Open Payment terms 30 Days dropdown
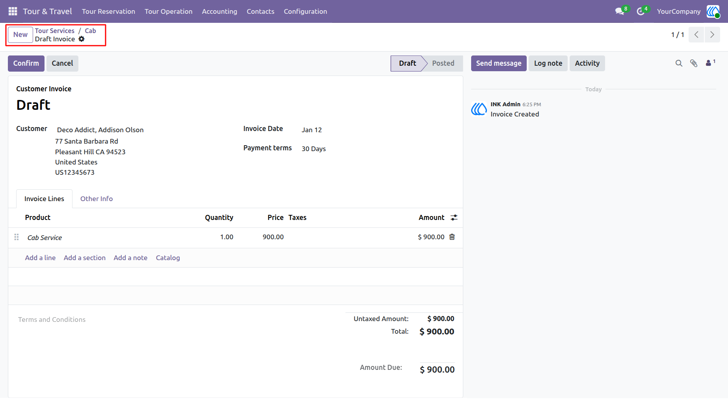The height and width of the screenshot is (399, 728). point(314,149)
